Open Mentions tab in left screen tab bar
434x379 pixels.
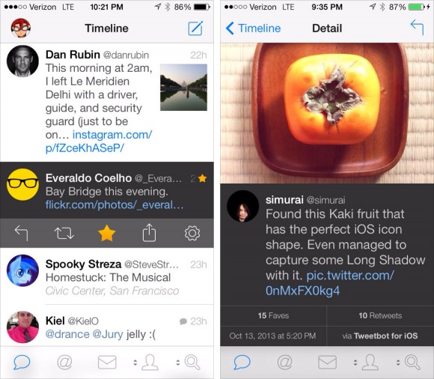pos(64,362)
